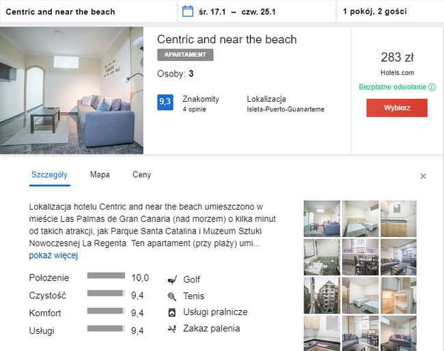Click the 9,3 rating badge
This screenshot has height=351, width=444.
(x=165, y=102)
